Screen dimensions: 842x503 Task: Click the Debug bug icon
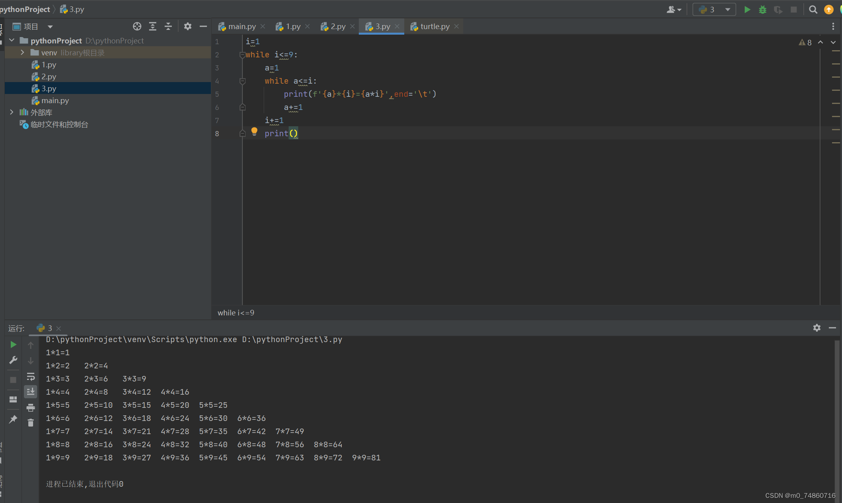(x=762, y=10)
